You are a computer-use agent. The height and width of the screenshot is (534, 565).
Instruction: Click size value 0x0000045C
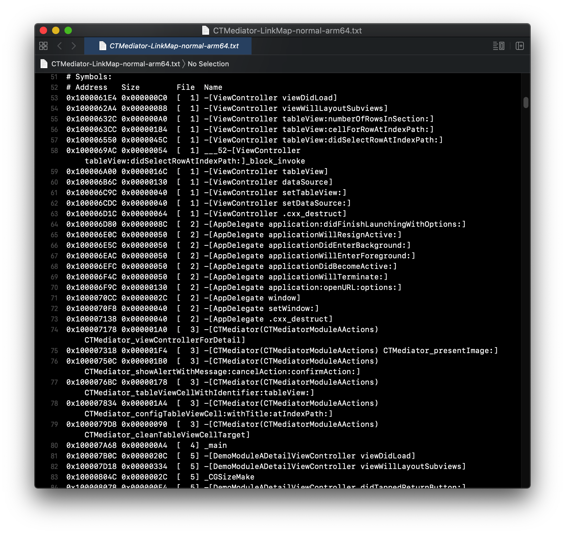[x=144, y=140]
